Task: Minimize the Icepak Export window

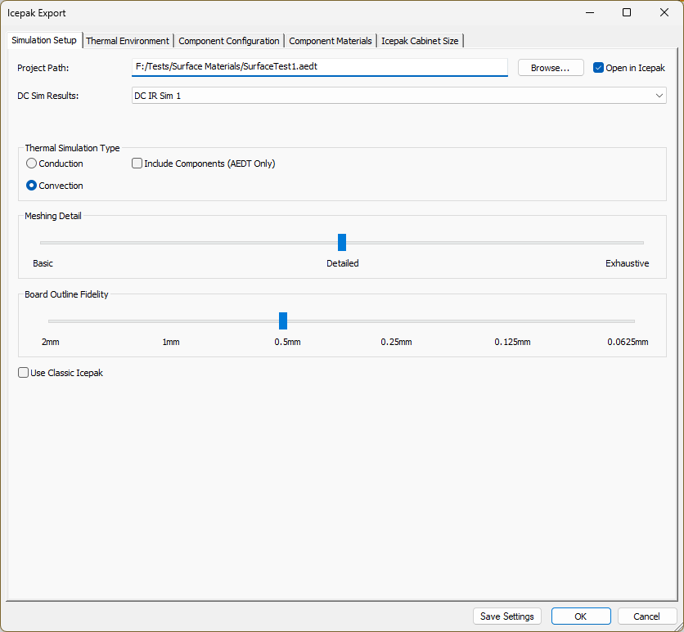Action: pyautogui.click(x=590, y=13)
